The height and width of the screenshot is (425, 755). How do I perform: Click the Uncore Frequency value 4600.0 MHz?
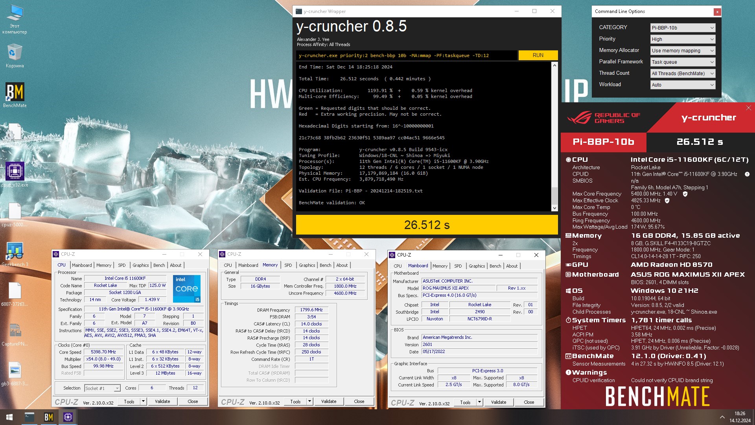click(345, 294)
